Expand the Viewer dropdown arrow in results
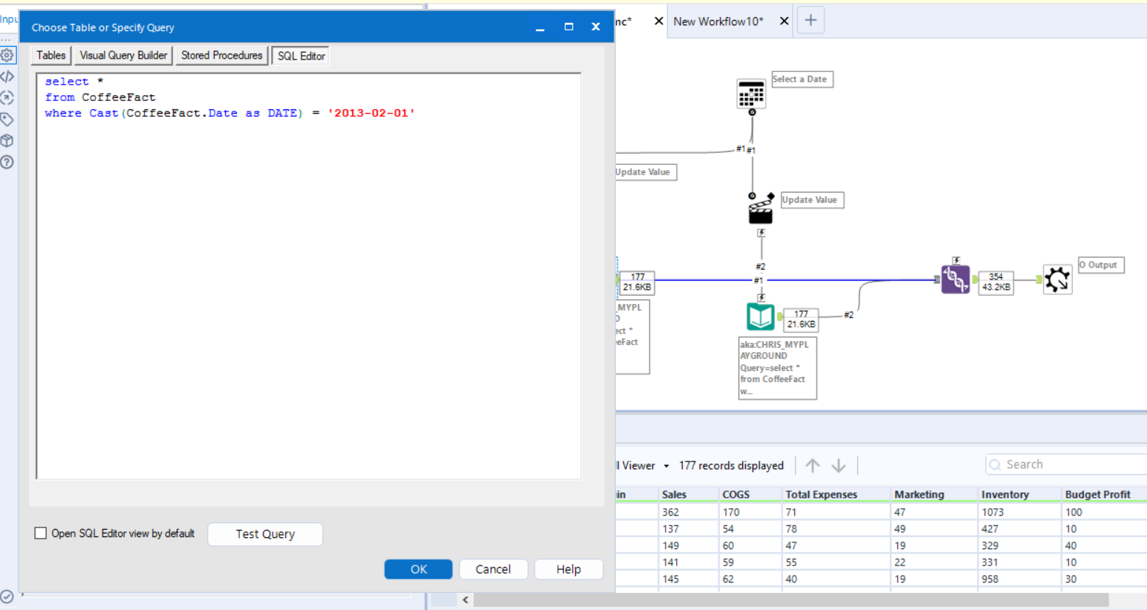The image size is (1147, 610). [666, 466]
